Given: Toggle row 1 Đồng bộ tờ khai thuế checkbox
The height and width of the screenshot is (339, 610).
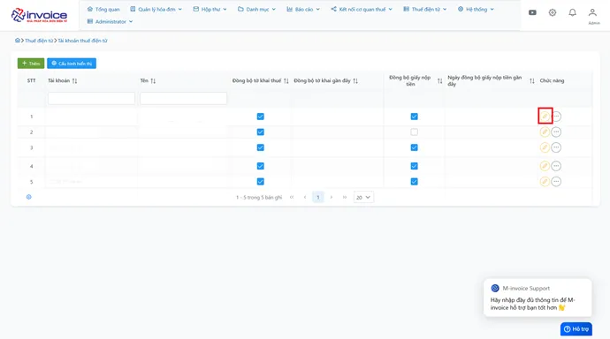Looking at the screenshot, I should [x=260, y=117].
